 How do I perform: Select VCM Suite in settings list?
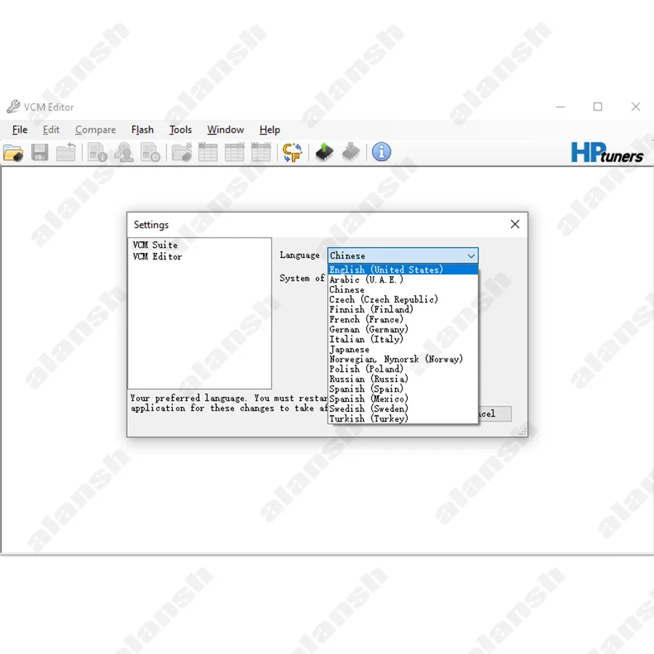[156, 245]
